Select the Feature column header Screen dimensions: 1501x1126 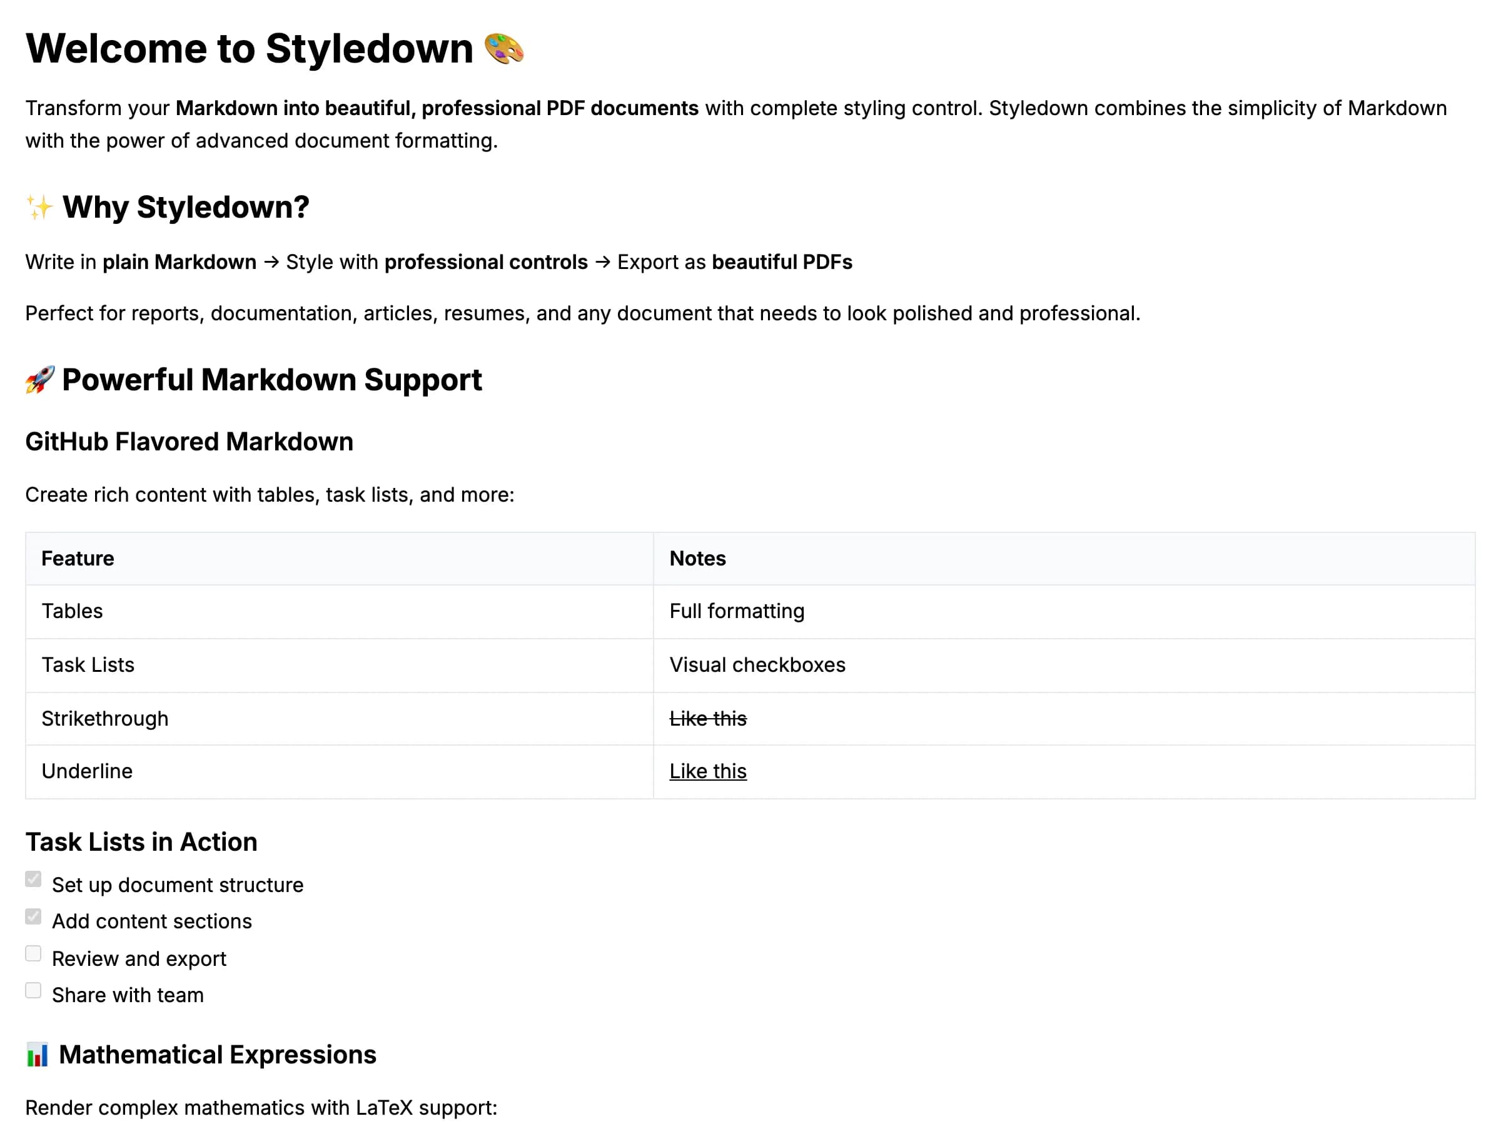coord(77,558)
